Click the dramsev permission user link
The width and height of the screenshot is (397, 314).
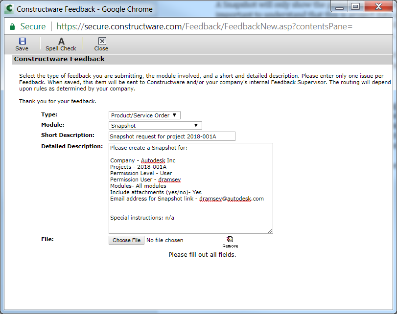pos(169,179)
